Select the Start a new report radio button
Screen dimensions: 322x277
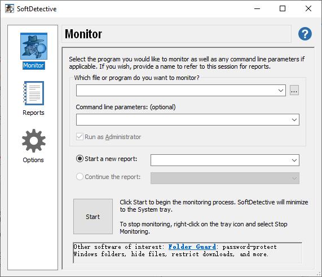point(80,159)
